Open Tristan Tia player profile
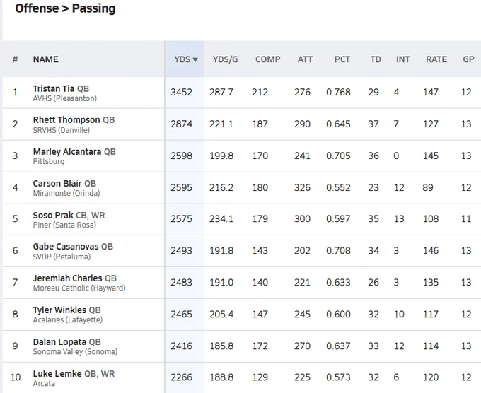 click(x=54, y=88)
